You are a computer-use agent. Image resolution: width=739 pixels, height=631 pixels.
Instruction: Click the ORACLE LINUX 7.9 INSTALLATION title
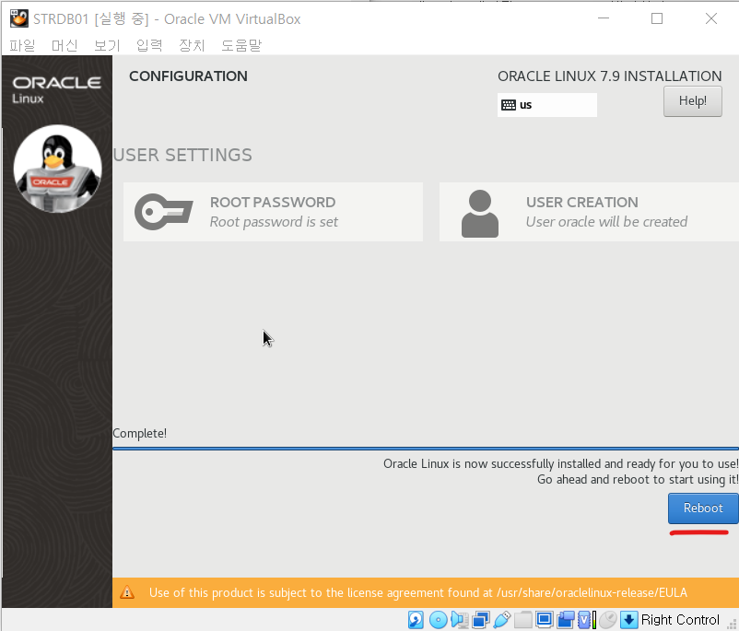[609, 76]
